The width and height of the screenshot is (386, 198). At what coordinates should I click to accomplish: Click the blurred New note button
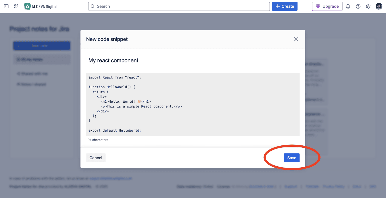pos(42,46)
